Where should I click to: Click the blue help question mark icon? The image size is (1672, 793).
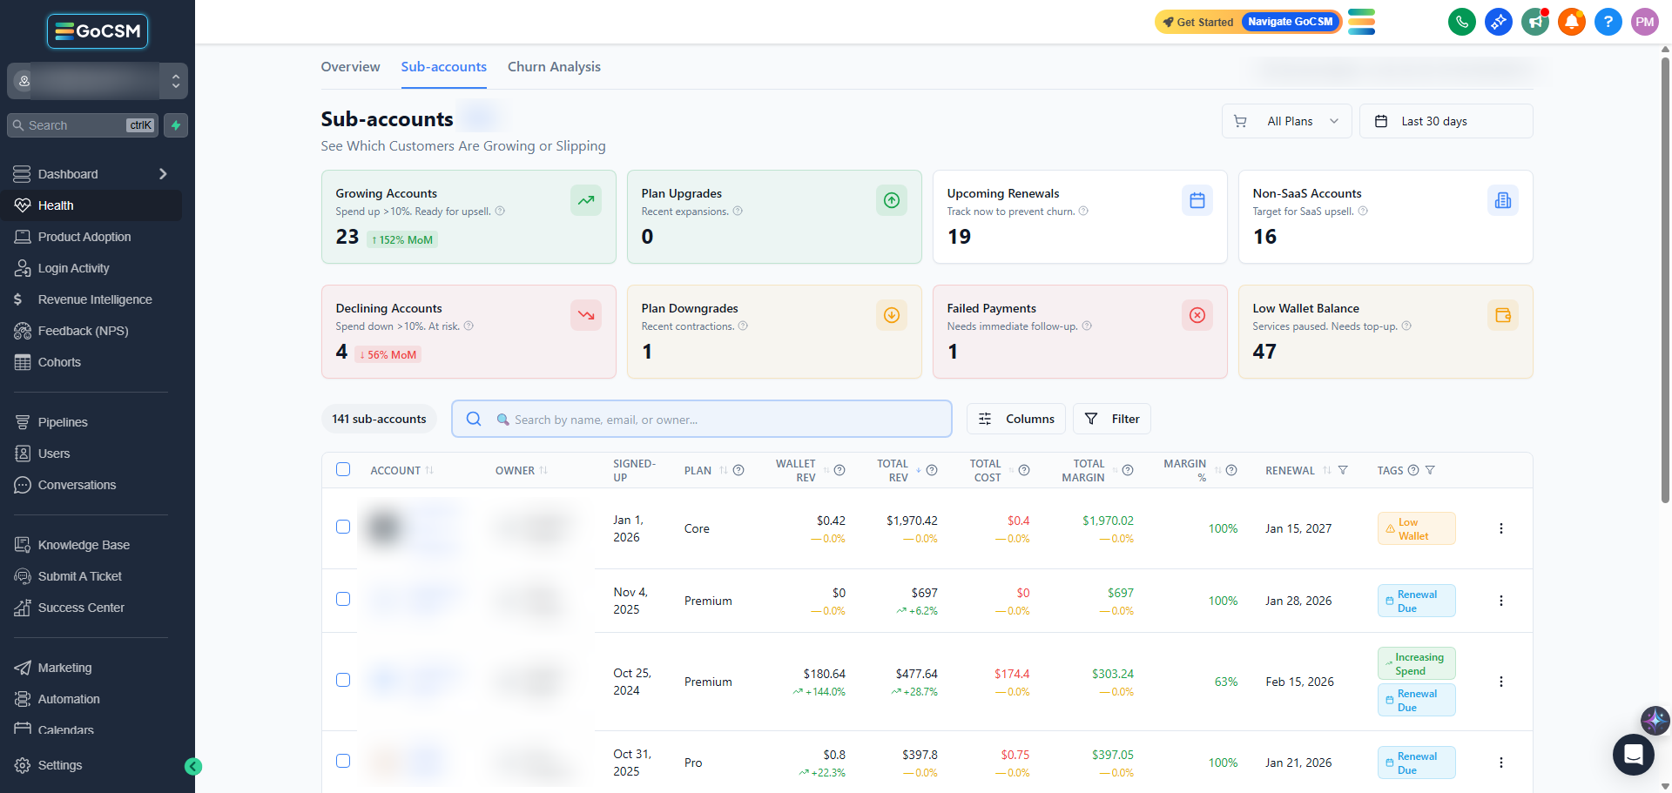(x=1608, y=22)
